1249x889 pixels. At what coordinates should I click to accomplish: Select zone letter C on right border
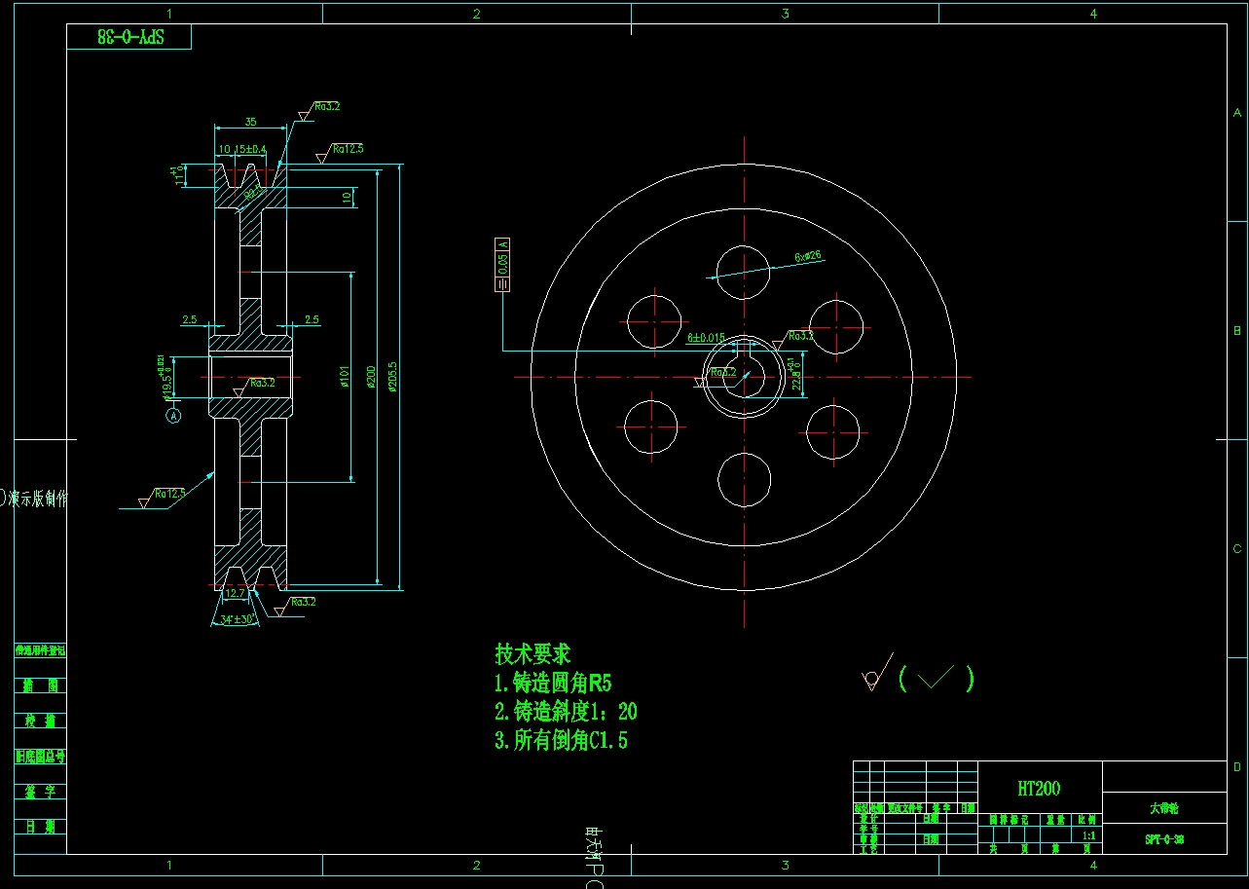(1237, 548)
